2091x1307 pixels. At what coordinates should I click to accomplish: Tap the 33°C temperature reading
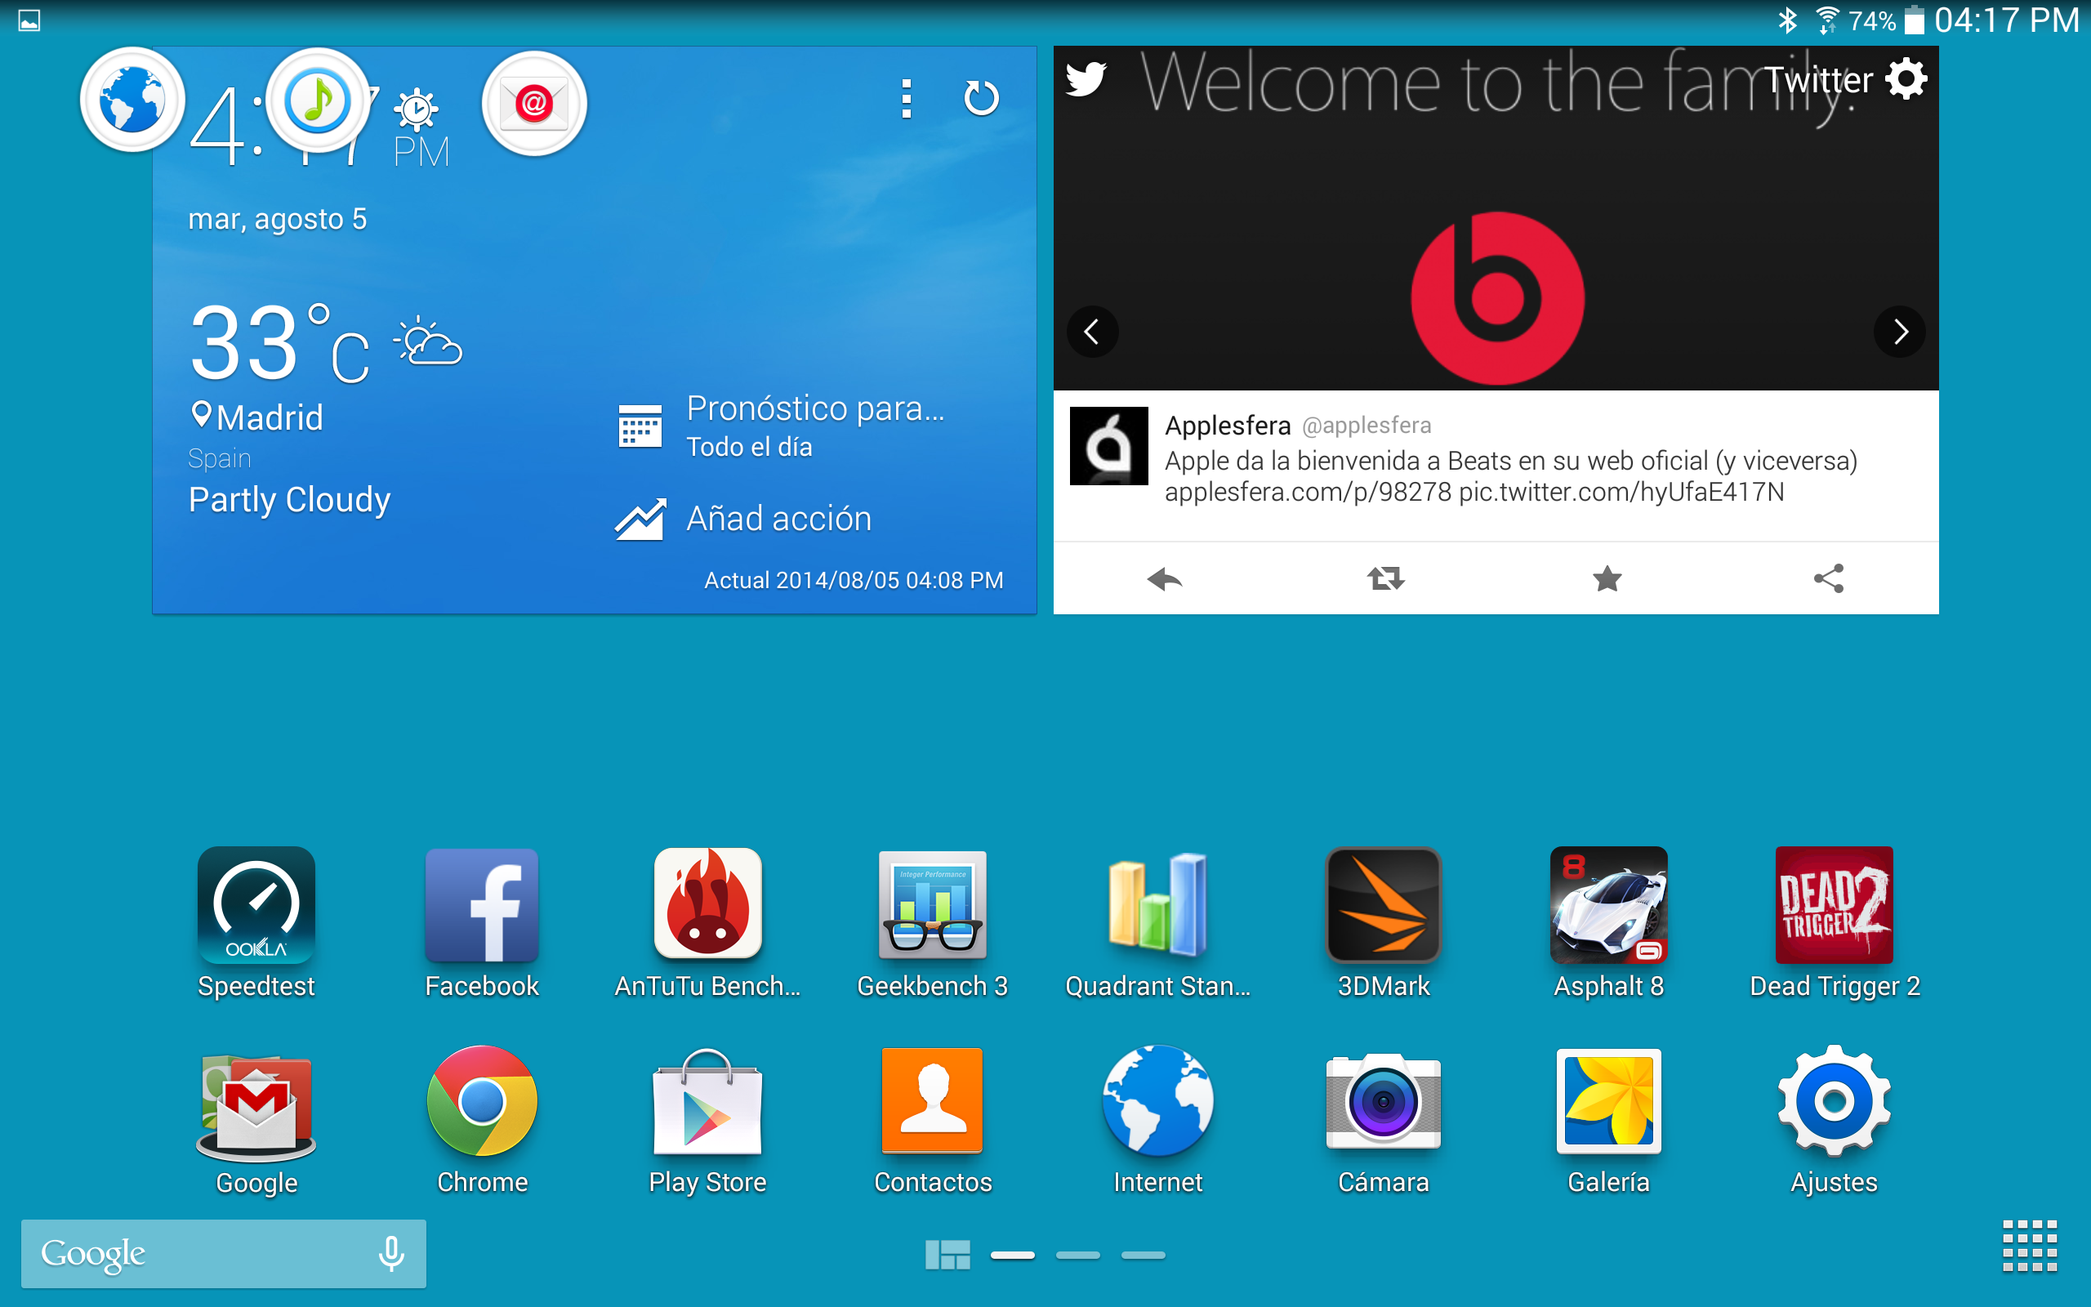pos(279,342)
